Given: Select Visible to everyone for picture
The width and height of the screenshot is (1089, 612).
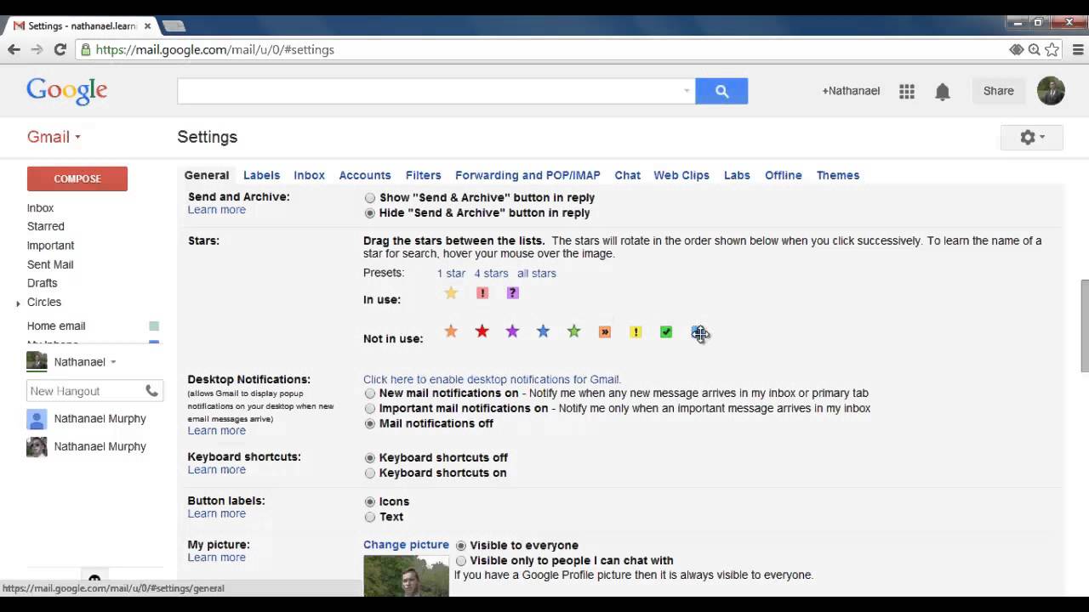Looking at the screenshot, I should point(461,546).
